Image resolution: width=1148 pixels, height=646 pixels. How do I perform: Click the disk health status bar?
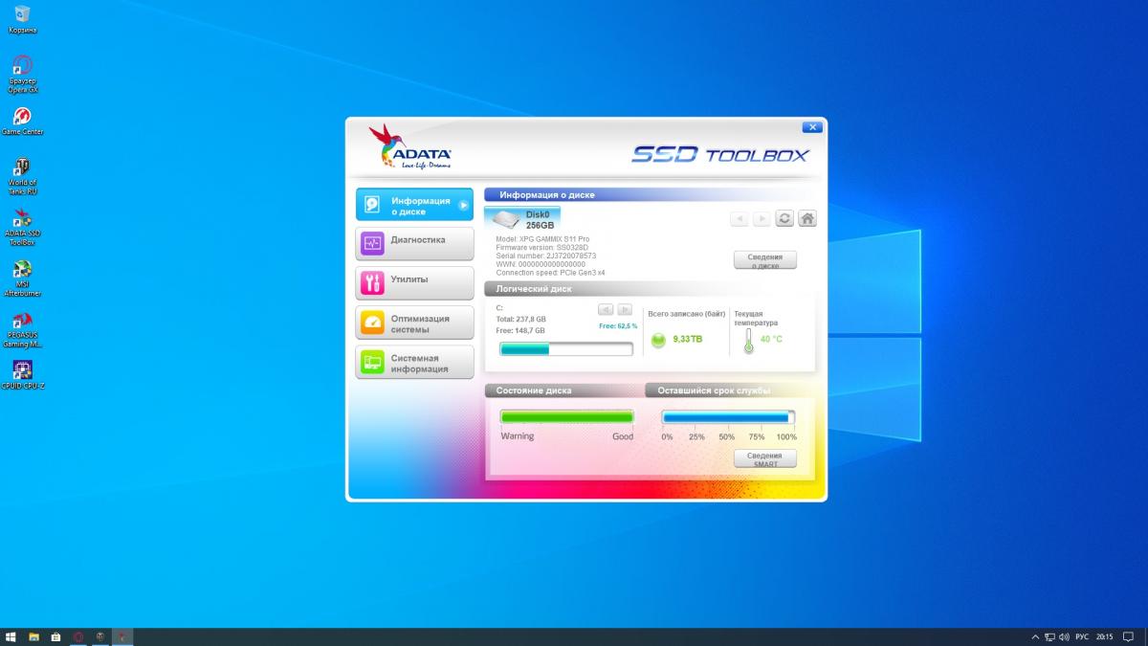[x=566, y=417]
